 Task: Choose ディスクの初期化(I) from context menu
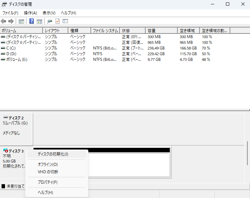coord(57,154)
